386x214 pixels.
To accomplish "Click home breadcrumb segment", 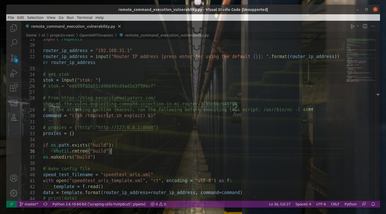I will pyautogui.click(x=31, y=35).
